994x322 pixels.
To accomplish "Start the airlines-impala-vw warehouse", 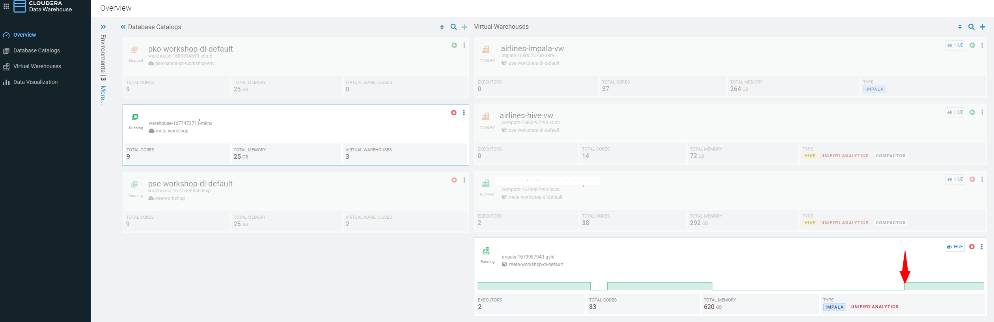I will click(972, 45).
